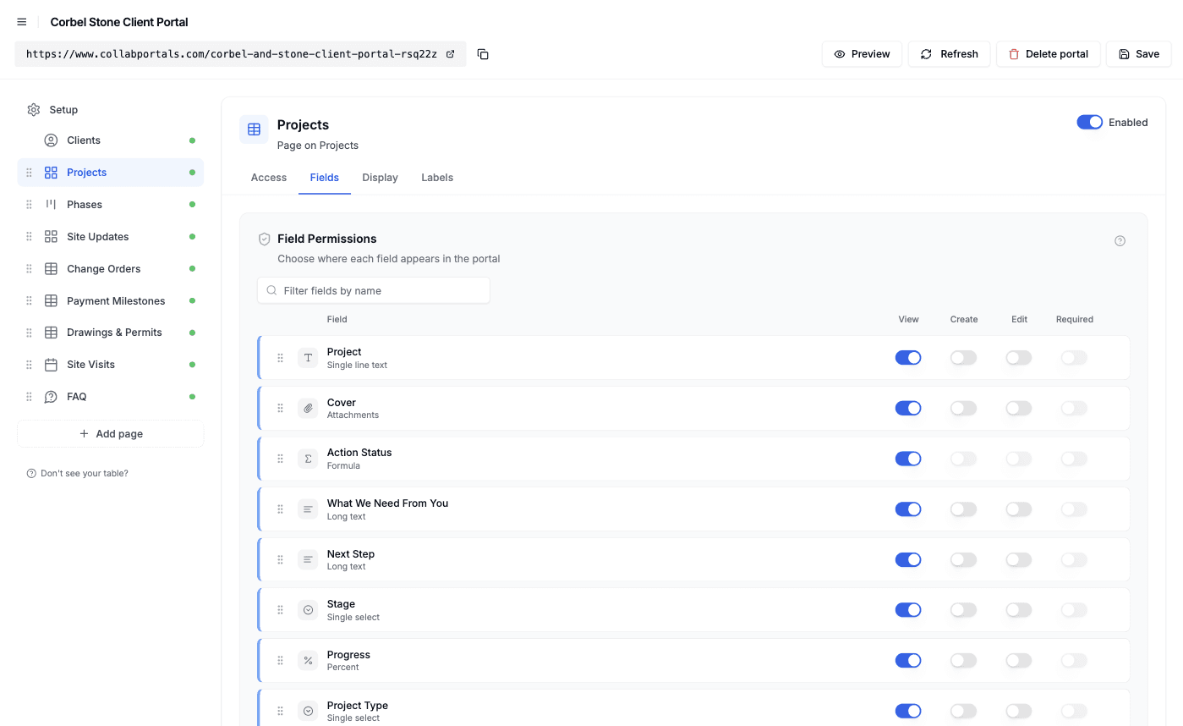Go to the Labels tab
This screenshot has height=726, width=1183.
pyautogui.click(x=437, y=178)
